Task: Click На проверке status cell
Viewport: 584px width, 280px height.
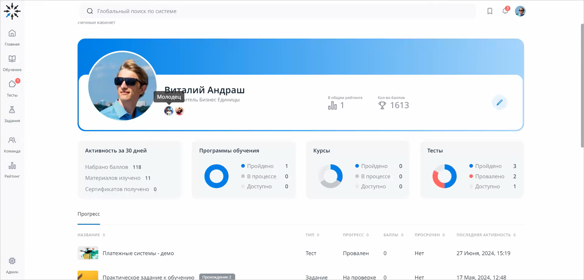Action: pyautogui.click(x=359, y=277)
